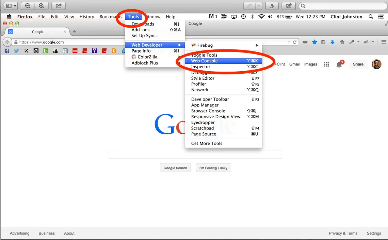Click the blue downloads arrow icon
The image size is (388, 240).
pos(332,42)
